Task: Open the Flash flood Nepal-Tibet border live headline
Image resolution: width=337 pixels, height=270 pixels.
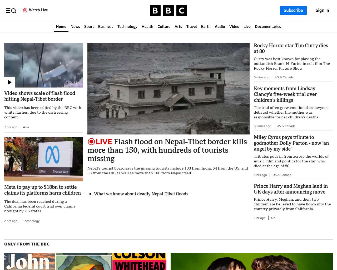Action: click(x=167, y=150)
